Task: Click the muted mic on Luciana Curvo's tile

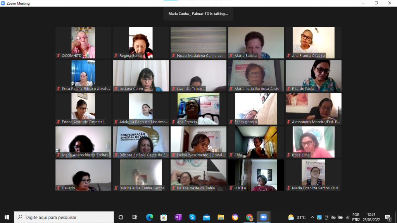Action: click(116, 89)
